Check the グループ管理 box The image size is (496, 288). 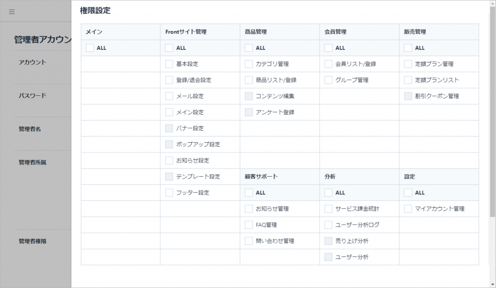point(328,80)
